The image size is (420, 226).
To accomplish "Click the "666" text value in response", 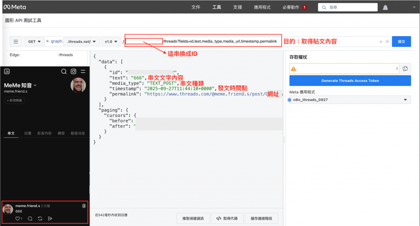I will click(137, 78).
